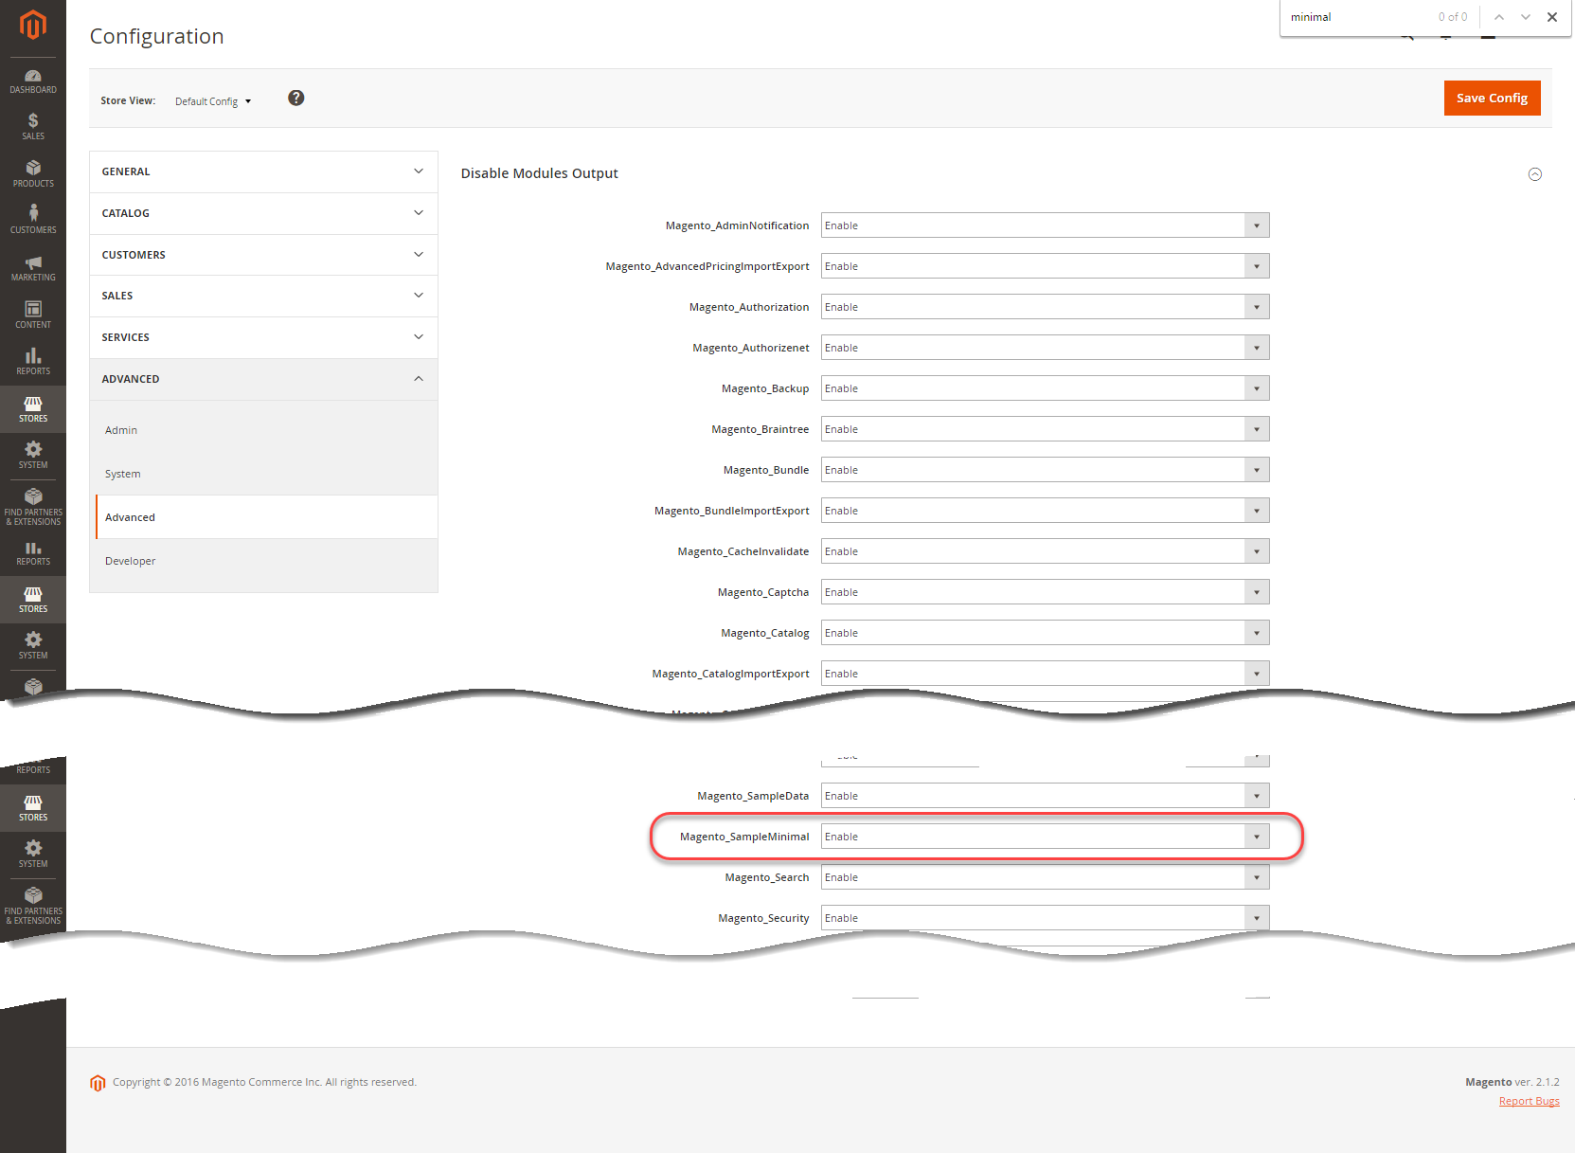Screen dimensions: 1575x1153
Task: Open Magento_SampleMinimal Enable dropdown
Action: click(x=1045, y=837)
